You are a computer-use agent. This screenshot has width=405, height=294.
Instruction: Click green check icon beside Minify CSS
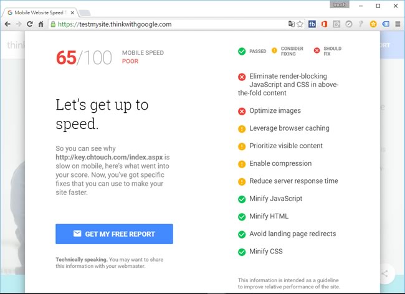coord(242,252)
